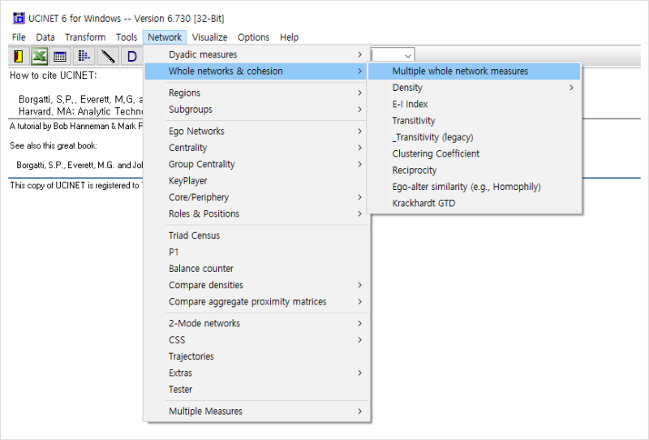Open the Options menu
Screen dimensions: 649x440
coord(253,37)
